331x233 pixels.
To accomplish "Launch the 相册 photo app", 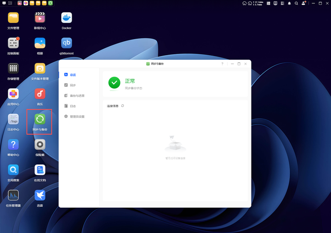I will [x=40, y=43].
